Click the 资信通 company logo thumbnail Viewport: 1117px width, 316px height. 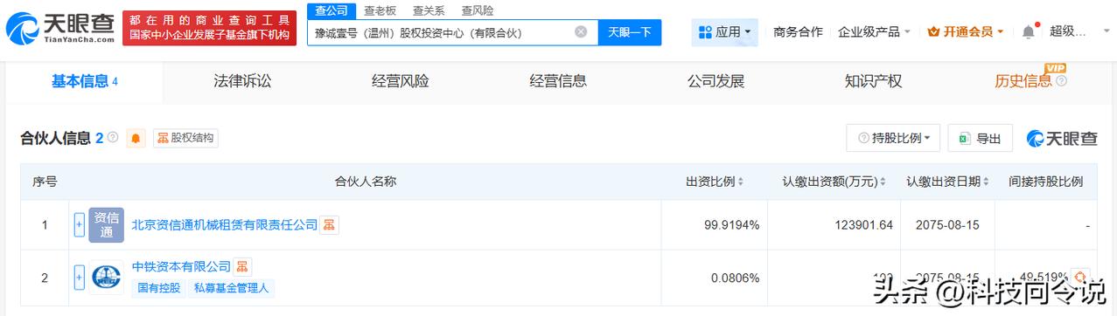pyautogui.click(x=106, y=224)
